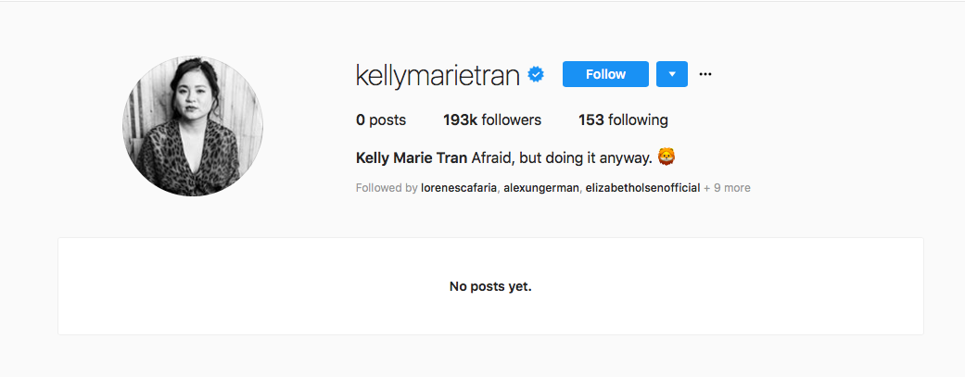
Task: Click the lion emoji in the bio
Action: (666, 157)
